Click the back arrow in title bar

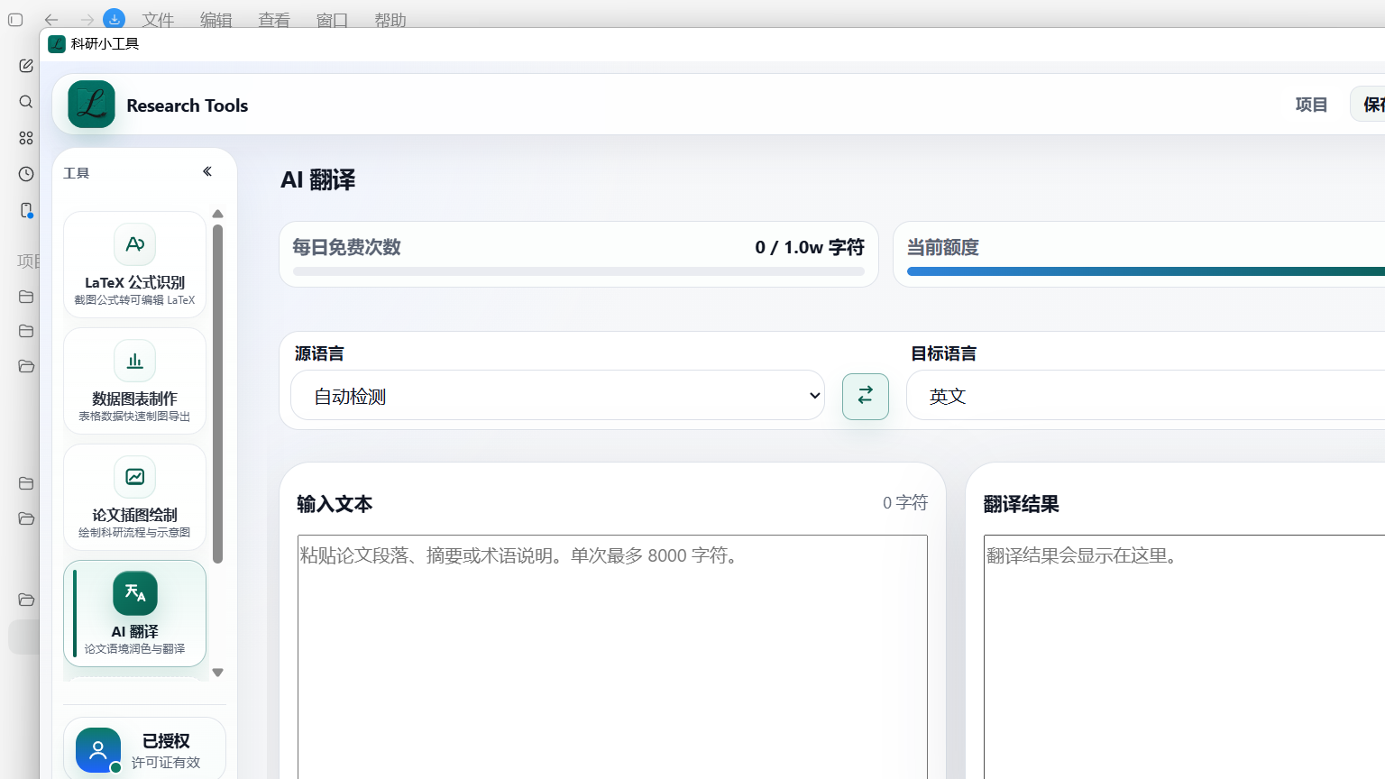(x=51, y=20)
